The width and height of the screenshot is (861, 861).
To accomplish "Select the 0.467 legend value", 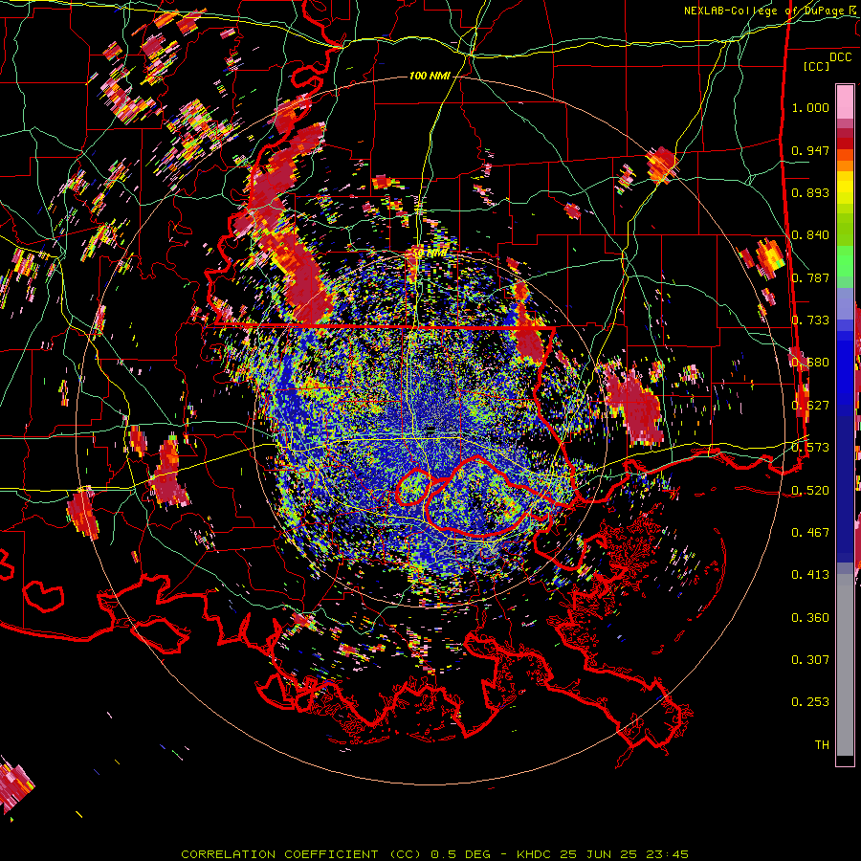I will (x=810, y=533).
